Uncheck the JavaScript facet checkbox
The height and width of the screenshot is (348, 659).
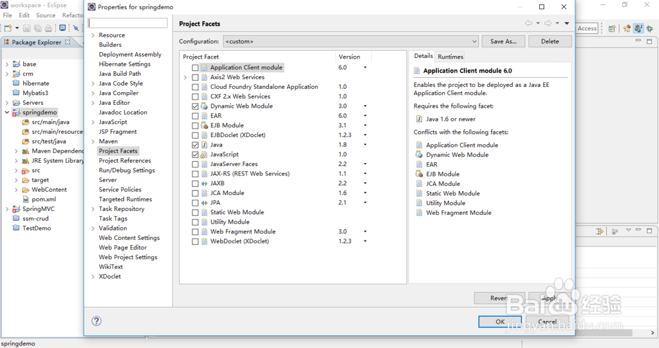pos(195,155)
